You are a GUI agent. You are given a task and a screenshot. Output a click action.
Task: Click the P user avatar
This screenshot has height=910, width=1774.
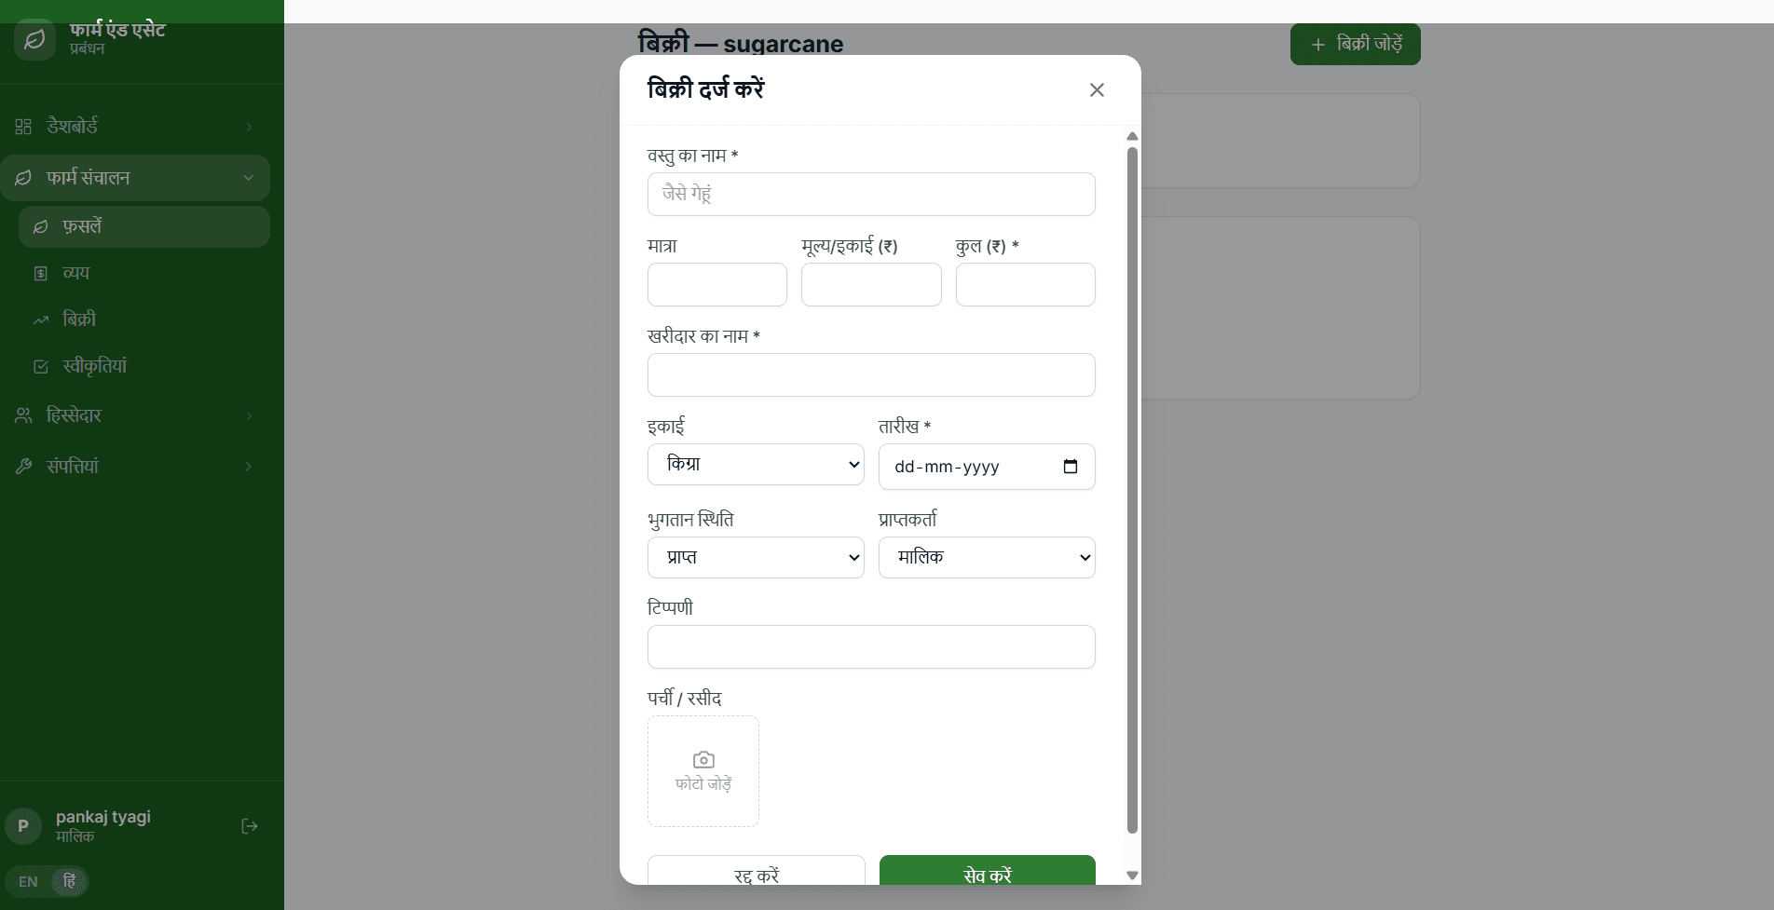click(x=23, y=826)
